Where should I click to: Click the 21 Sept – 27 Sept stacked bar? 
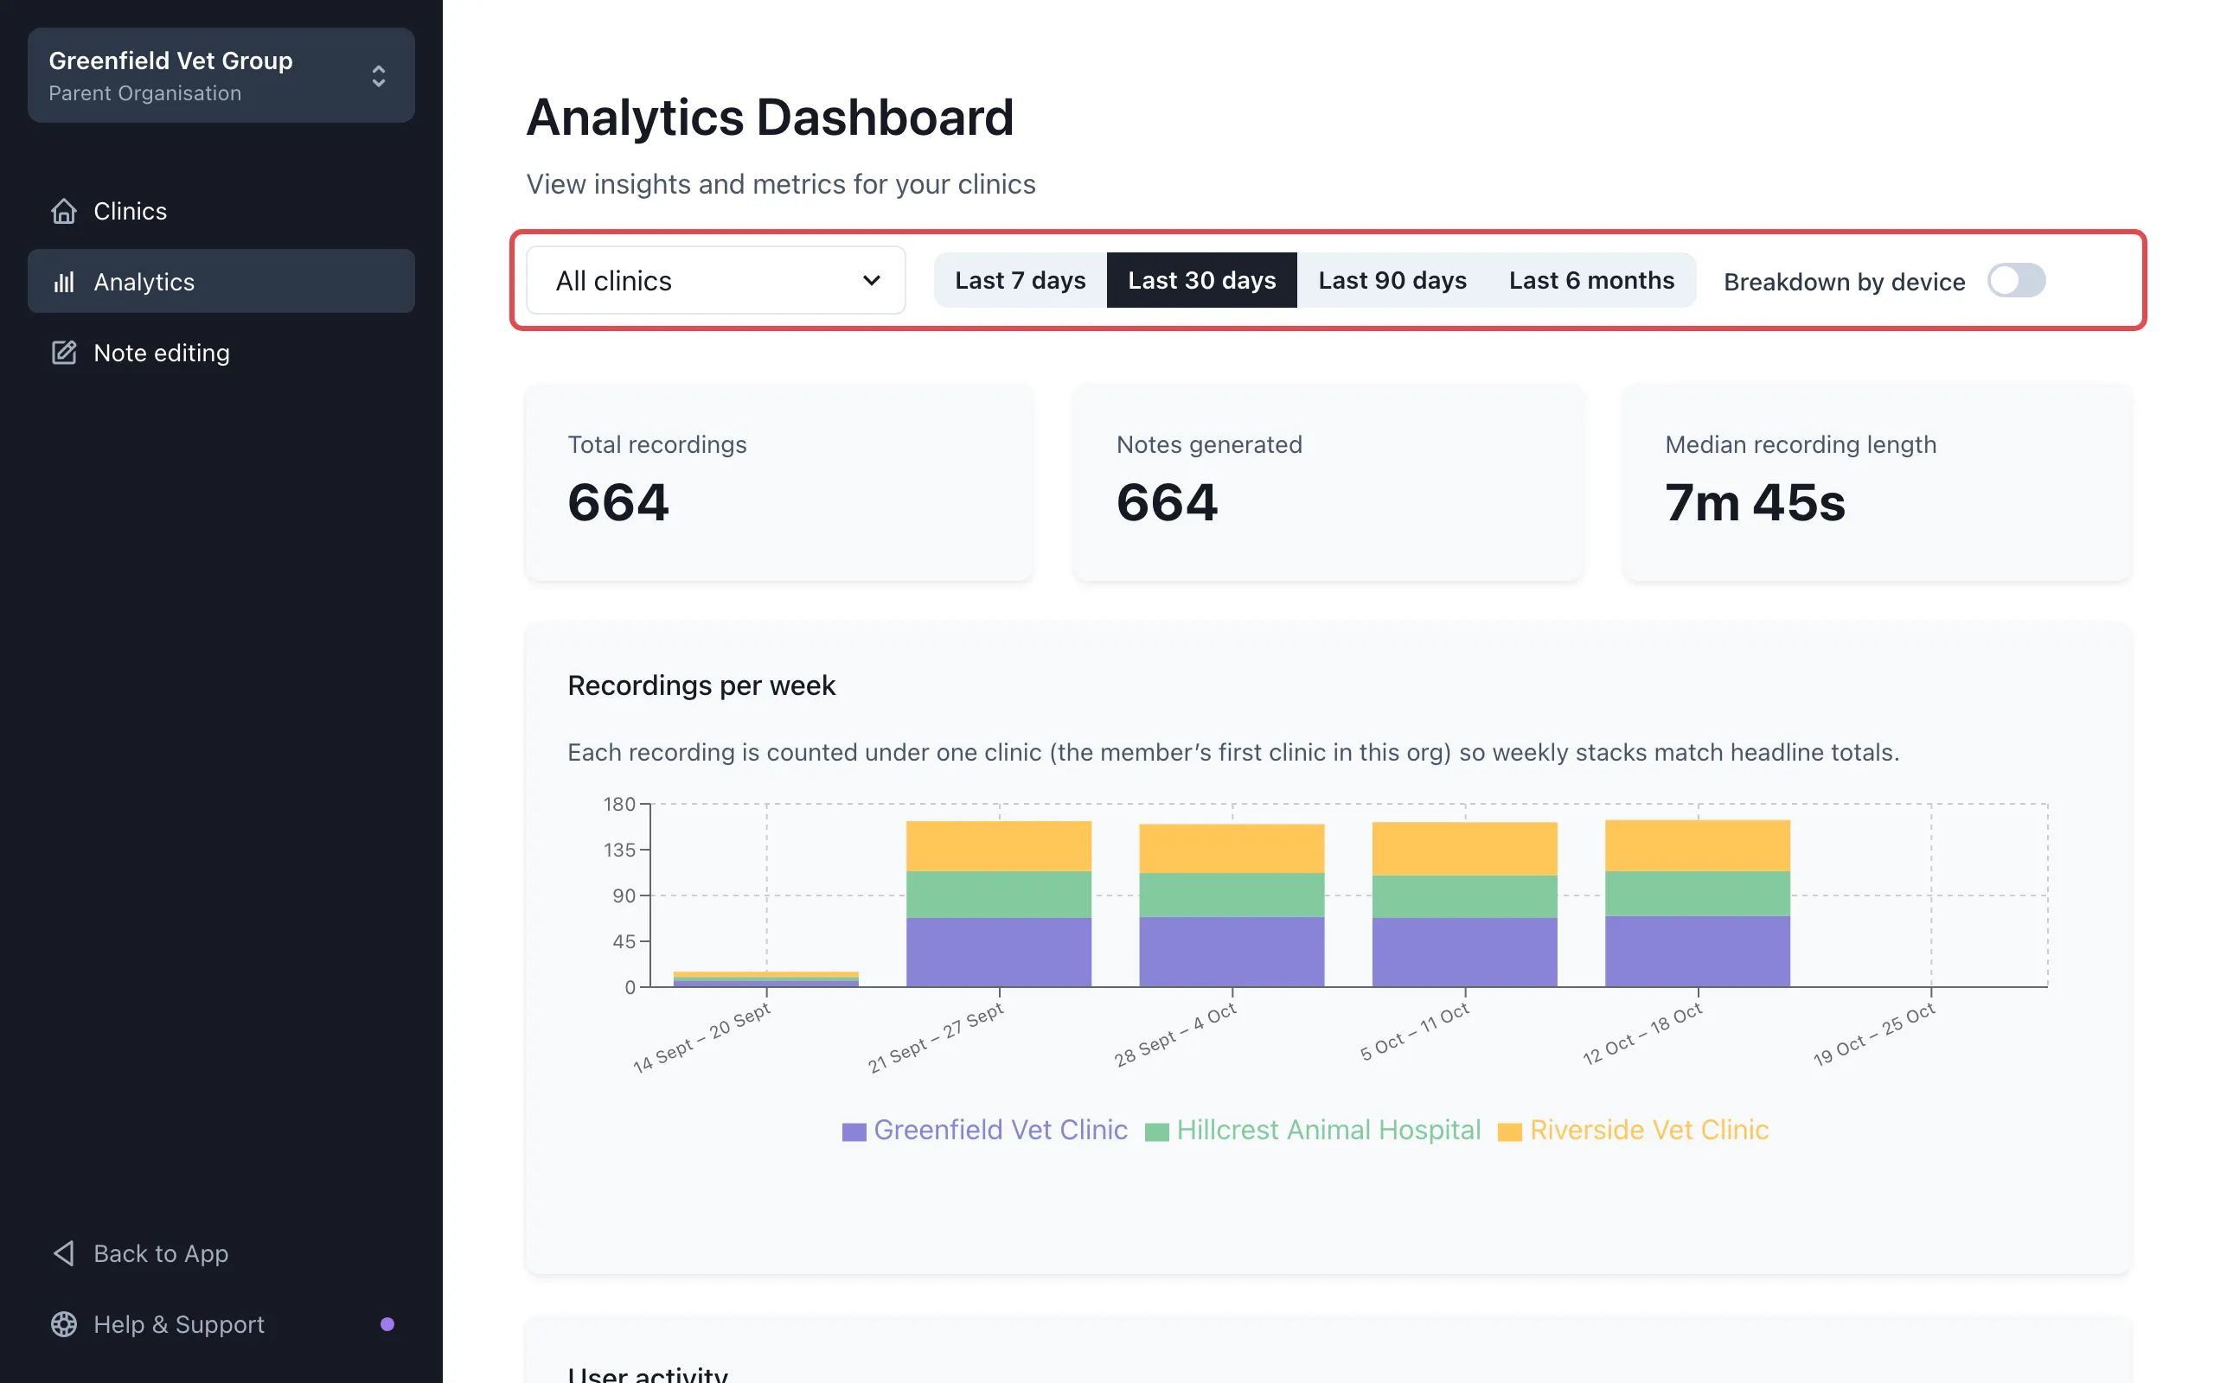pyautogui.click(x=998, y=904)
